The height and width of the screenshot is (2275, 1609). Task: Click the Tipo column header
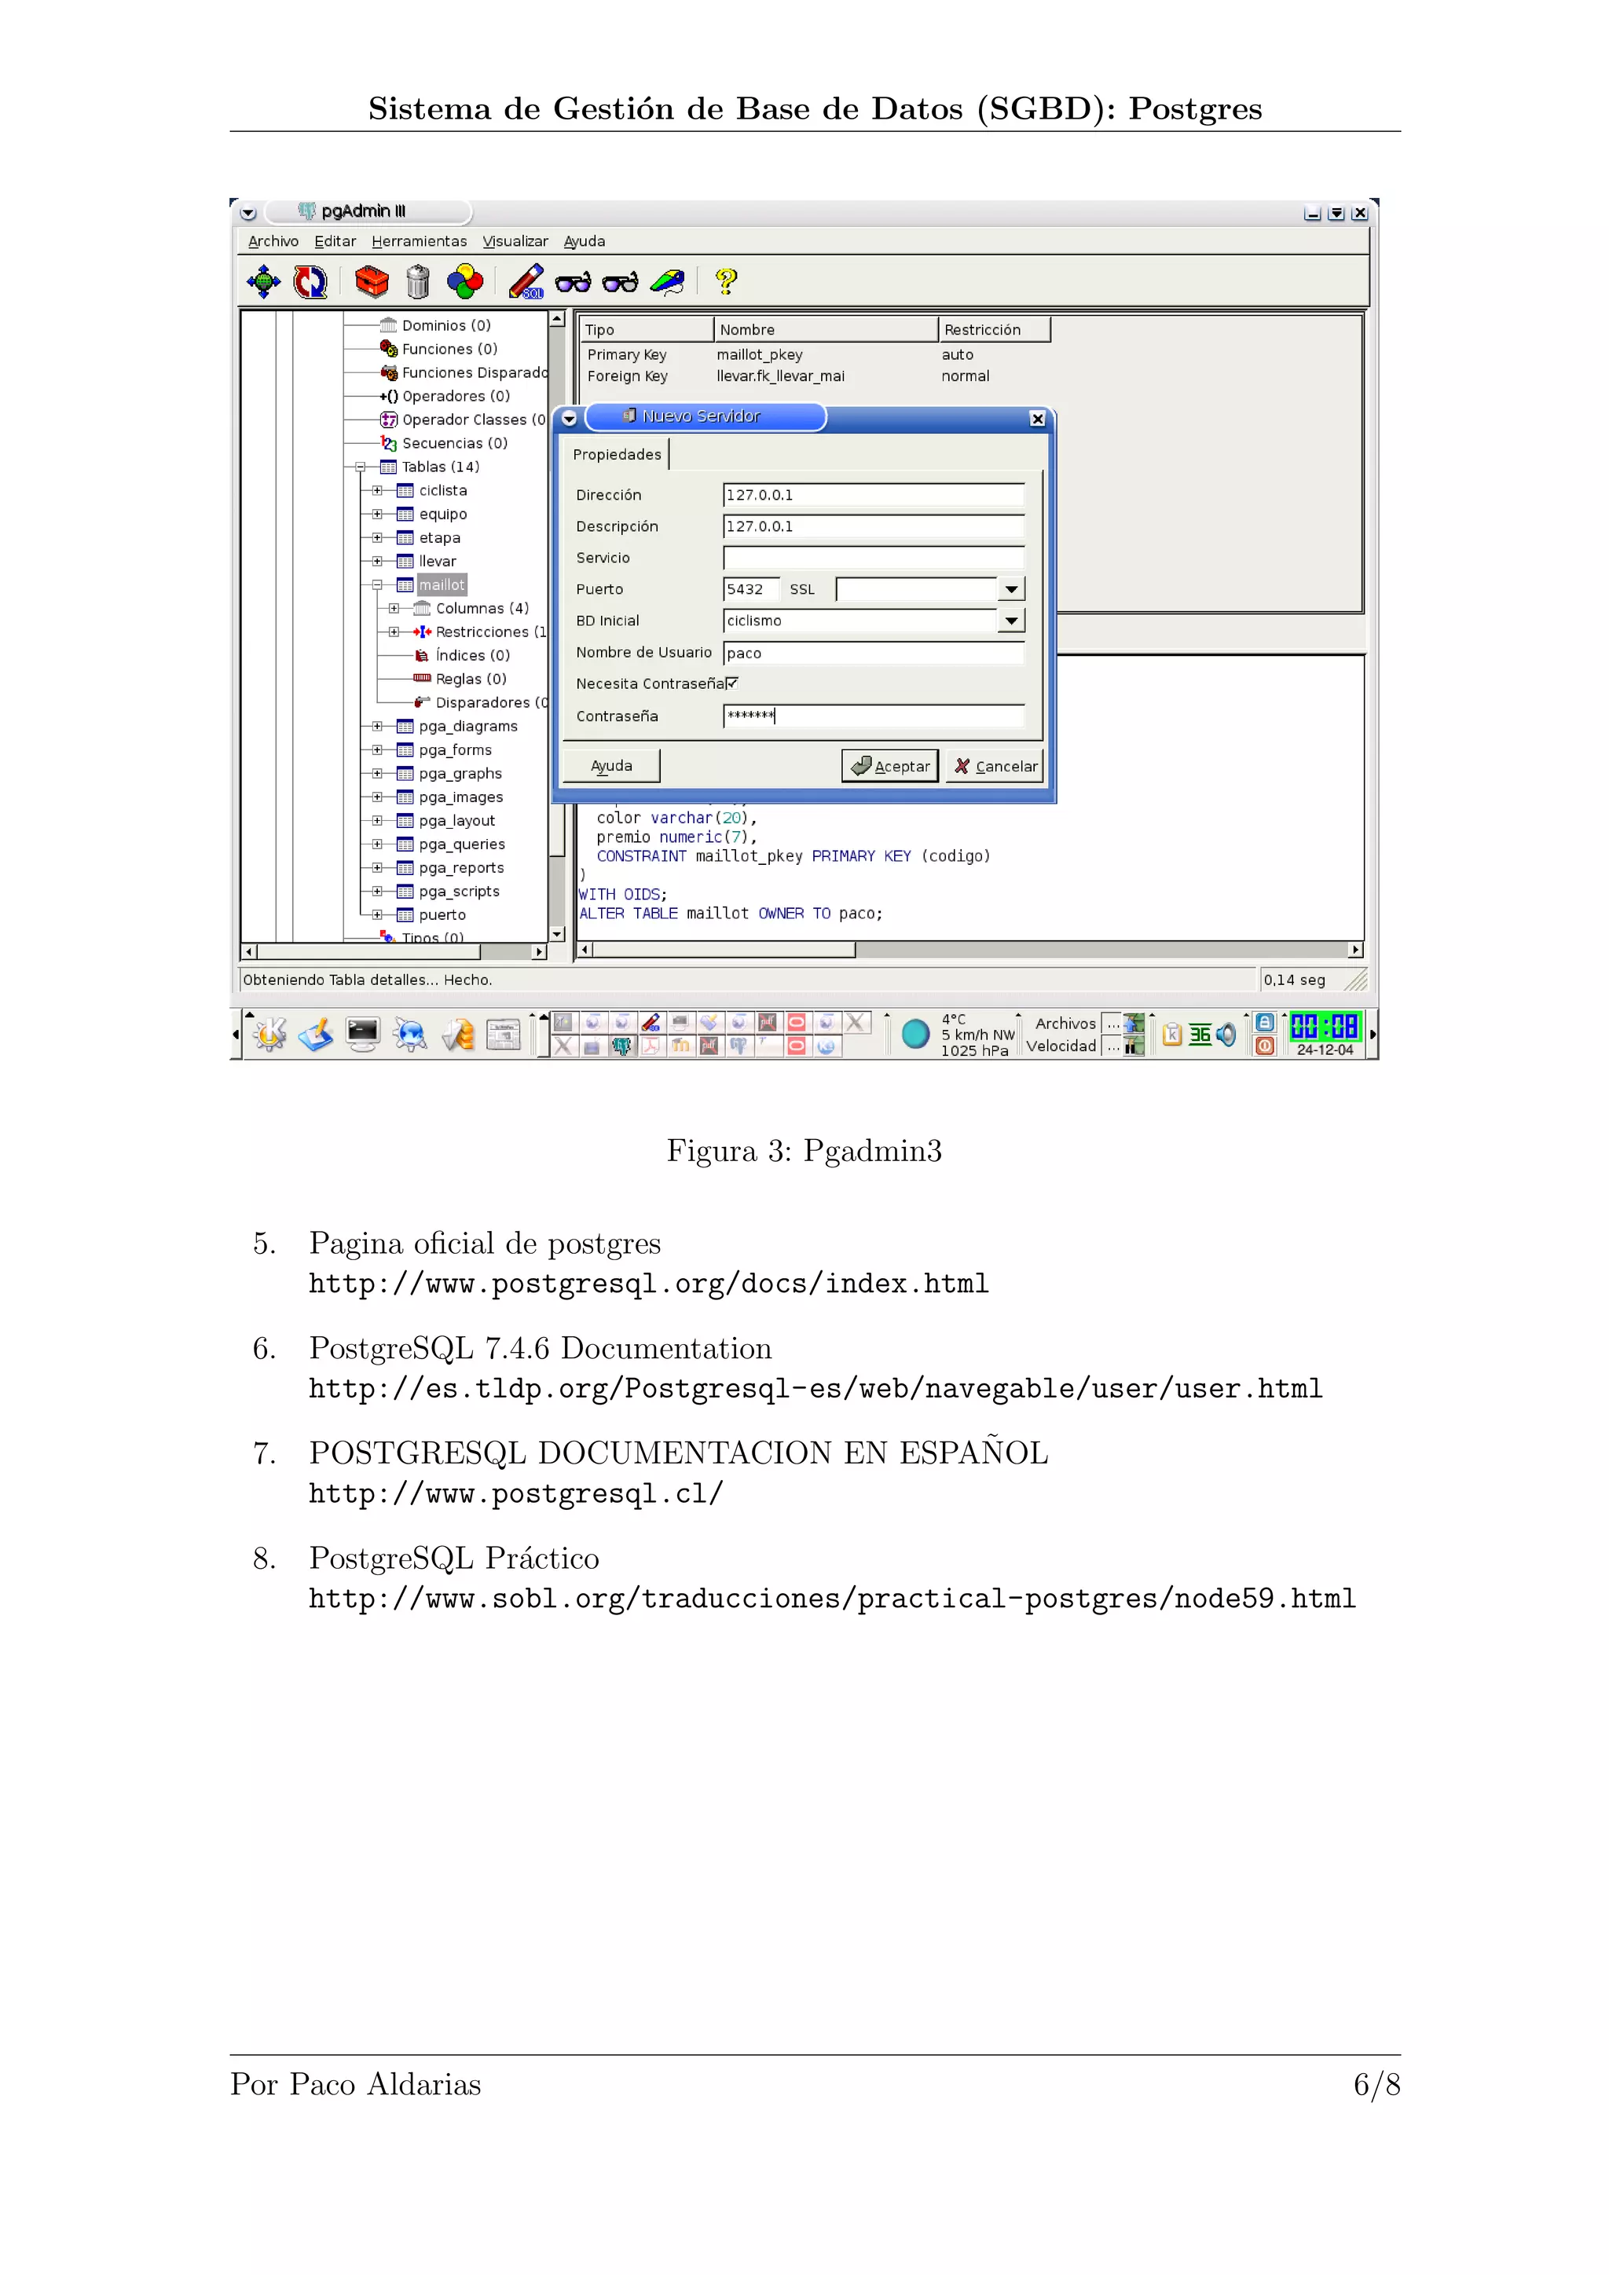(x=646, y=330)
